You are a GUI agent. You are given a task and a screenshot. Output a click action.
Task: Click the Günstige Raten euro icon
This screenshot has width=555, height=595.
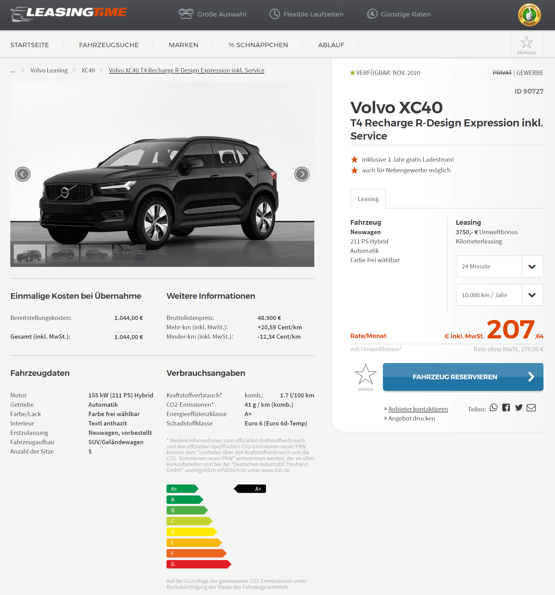372,14
